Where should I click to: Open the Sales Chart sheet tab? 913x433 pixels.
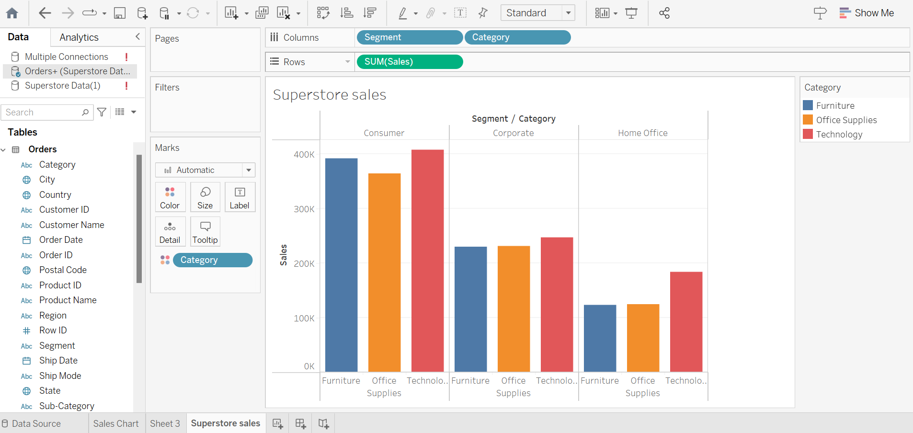click(x=116, y=423)
